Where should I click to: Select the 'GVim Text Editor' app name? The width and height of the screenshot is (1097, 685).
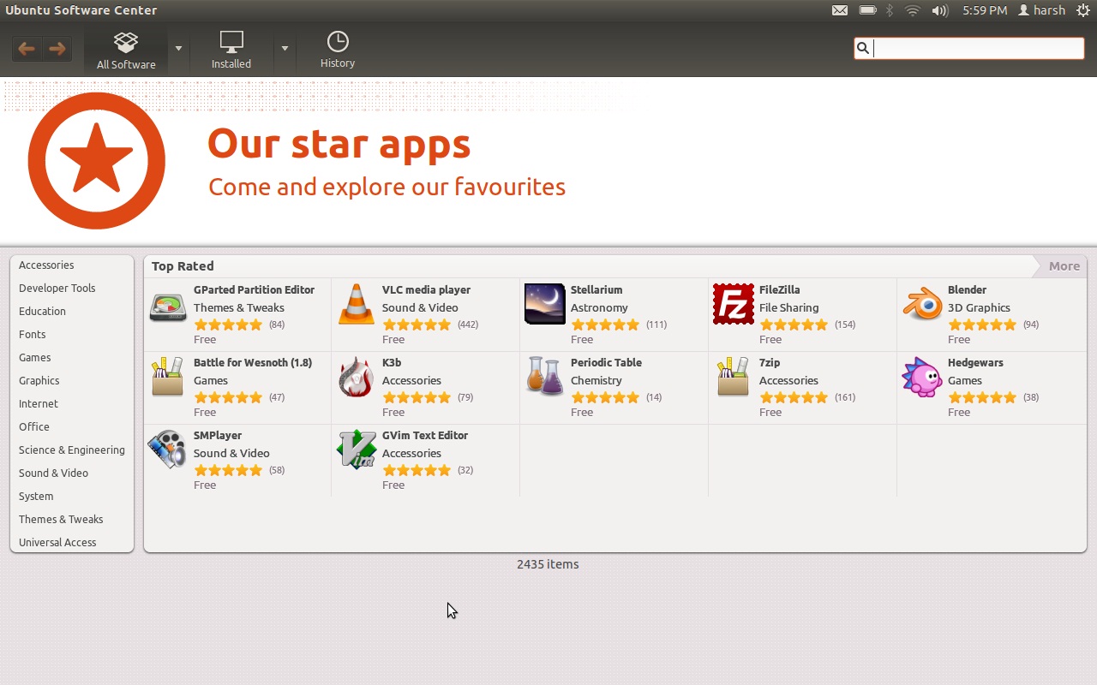(425, 436)
